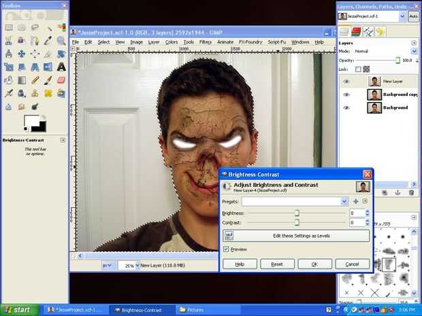Select the Ink tool
Image resolution: width=422 pixels, height=316 pixels.
[22, 93]
